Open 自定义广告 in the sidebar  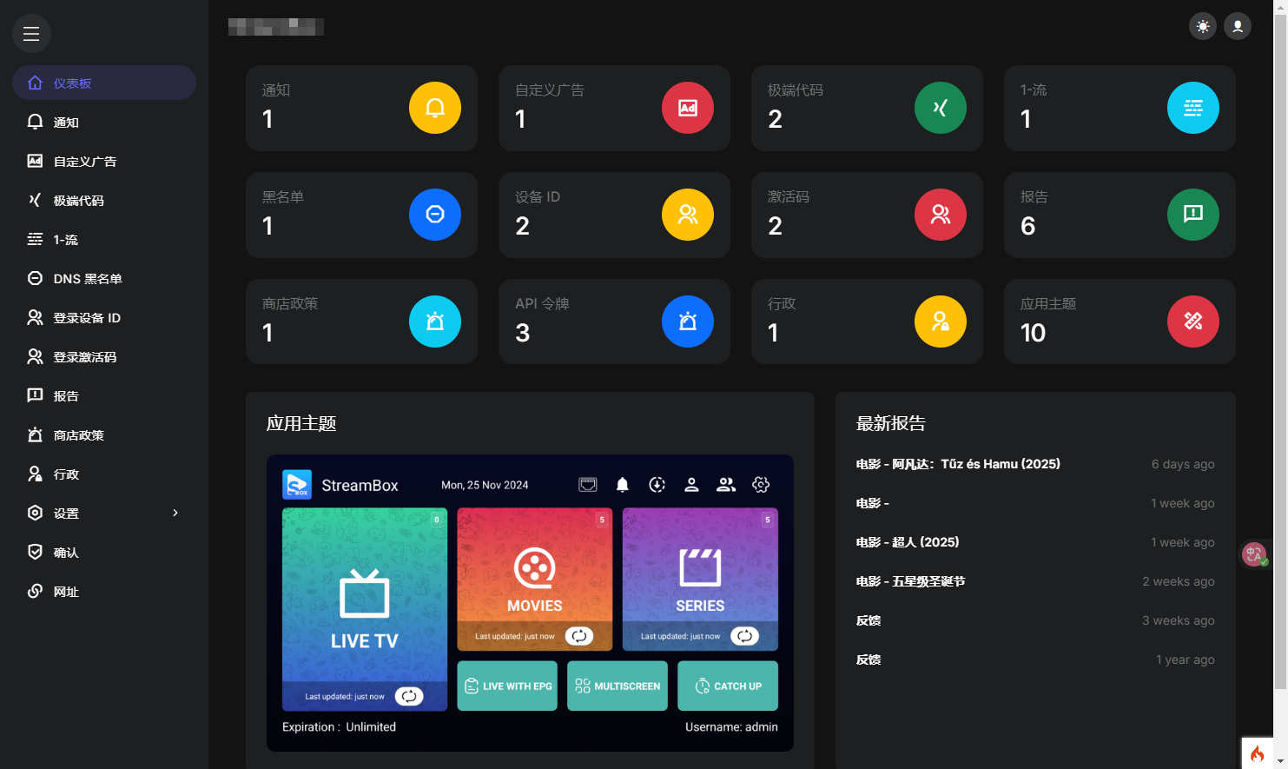(x=104, y=161)
